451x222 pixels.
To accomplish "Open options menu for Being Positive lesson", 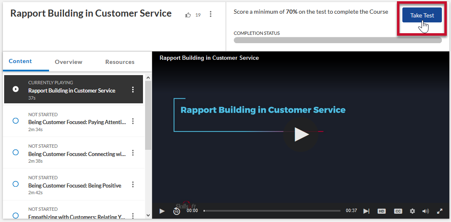I will pos(133,185).
